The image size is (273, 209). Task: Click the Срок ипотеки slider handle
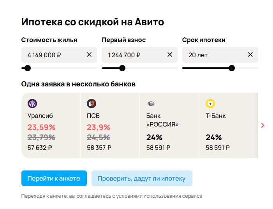tap(232, 68)
